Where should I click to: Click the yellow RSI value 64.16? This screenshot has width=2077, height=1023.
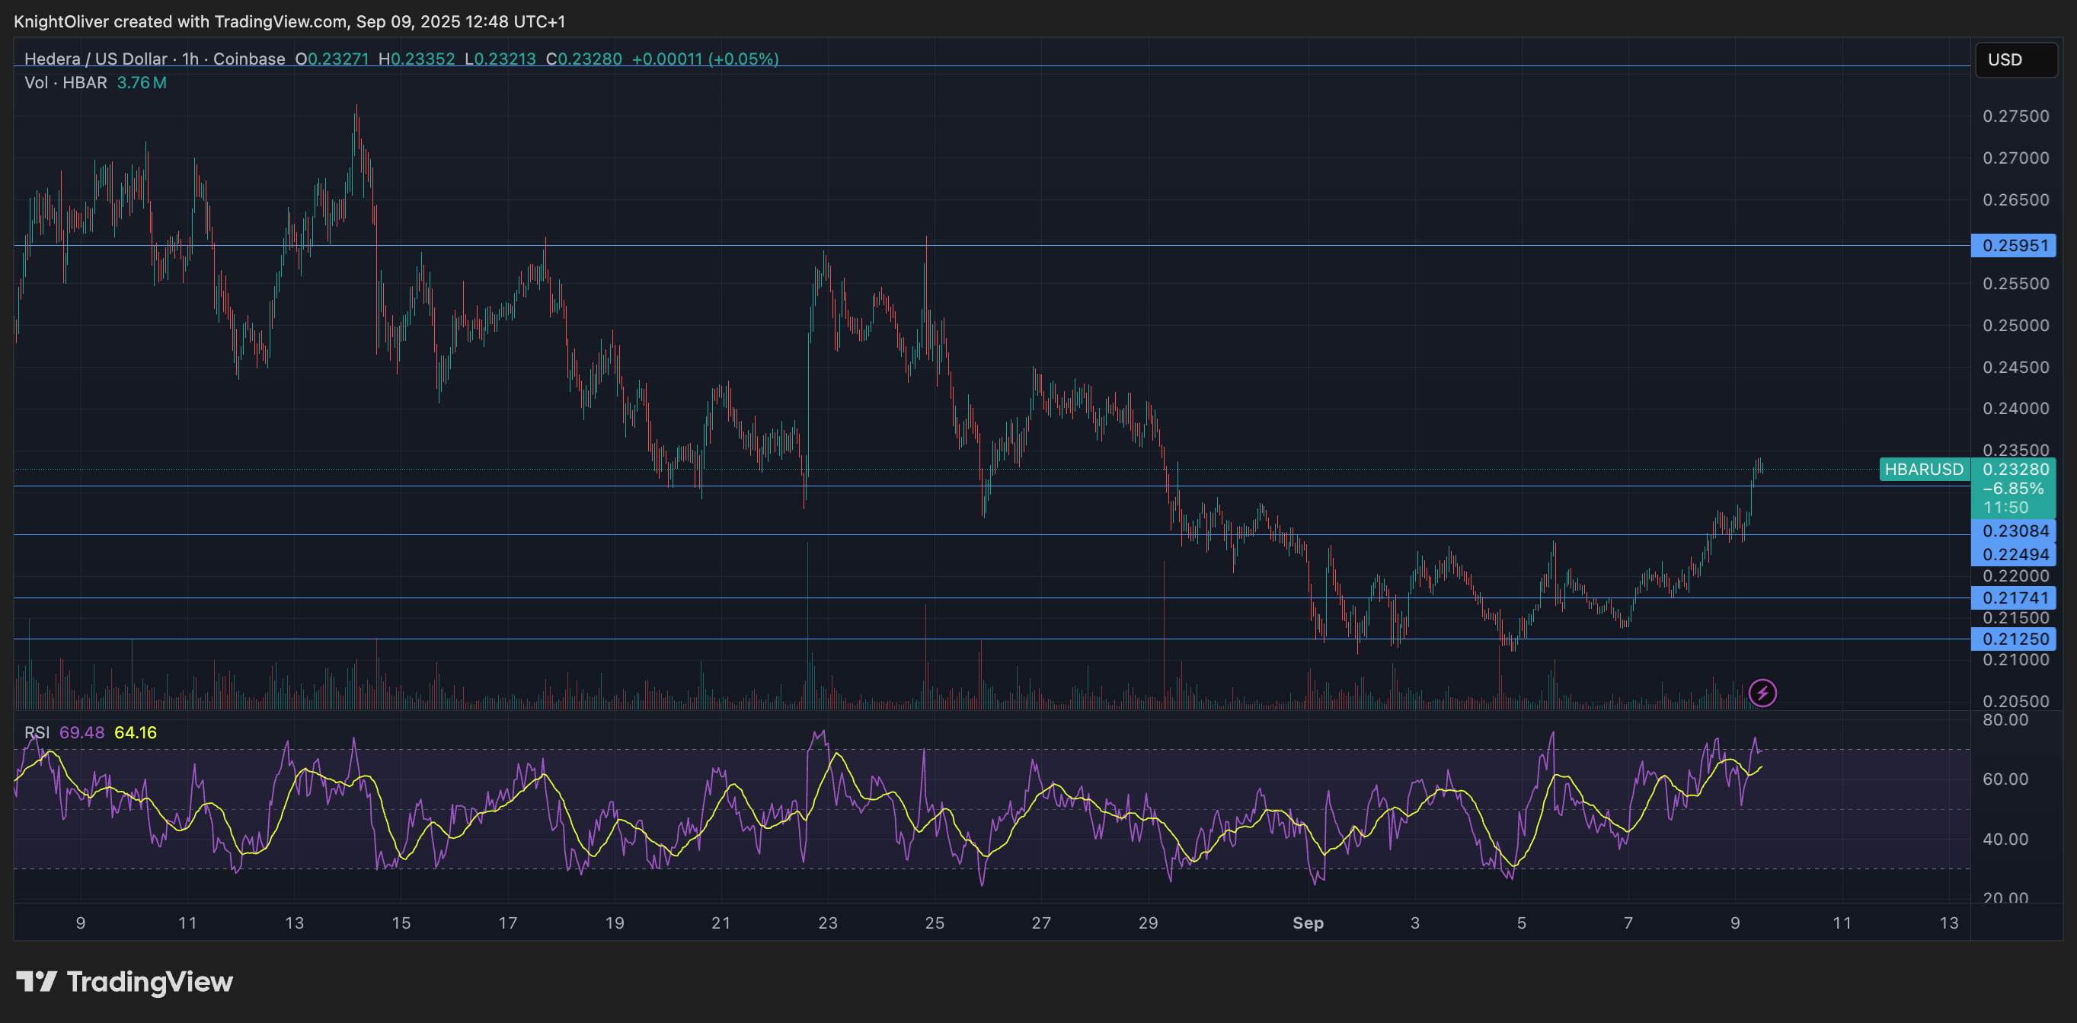pos(136,732)
